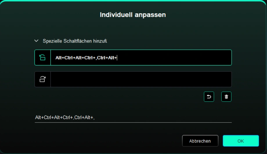This screenshot has height=154, width=267.
Task: Click the name field below the icon buttons
Action: 133,118
